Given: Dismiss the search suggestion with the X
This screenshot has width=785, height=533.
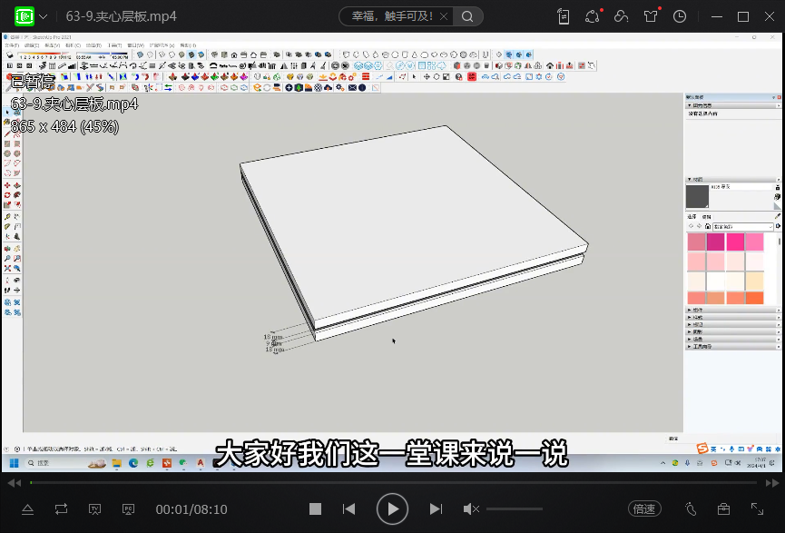Looking at the screenshot, I should pos(441,16).
